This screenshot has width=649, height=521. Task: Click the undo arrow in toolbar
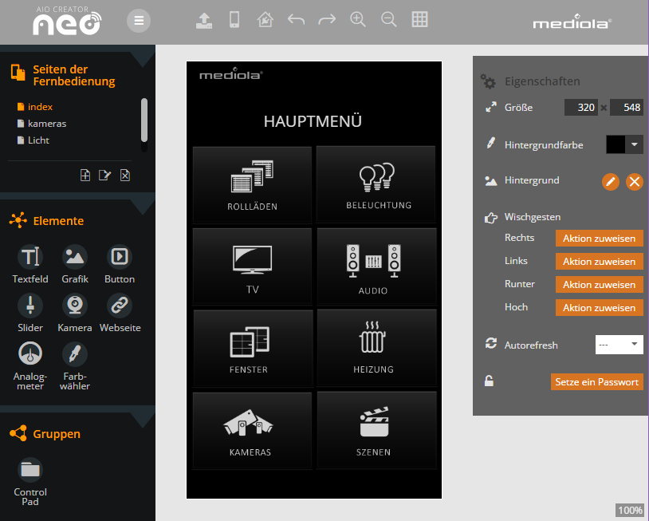click(x=296, y=21)
